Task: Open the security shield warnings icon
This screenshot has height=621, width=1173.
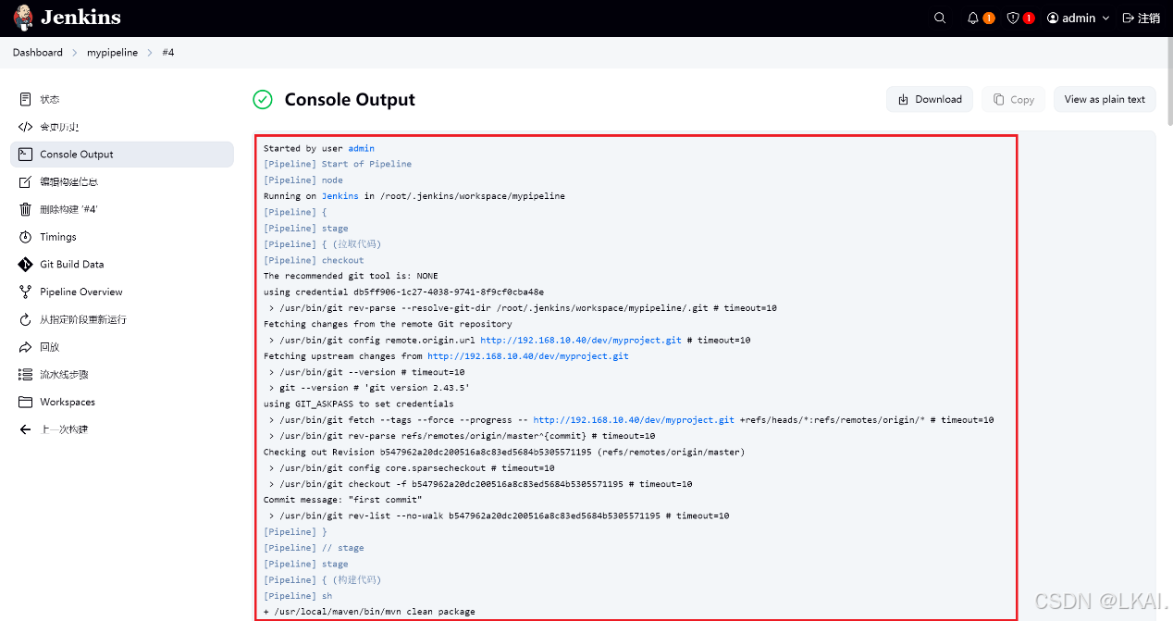Action: [1013, 18]
